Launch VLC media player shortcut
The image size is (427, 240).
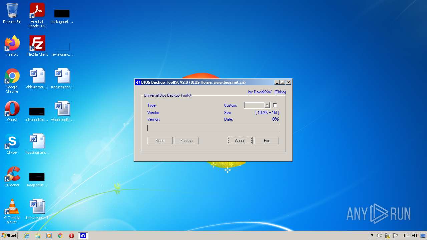12,211
